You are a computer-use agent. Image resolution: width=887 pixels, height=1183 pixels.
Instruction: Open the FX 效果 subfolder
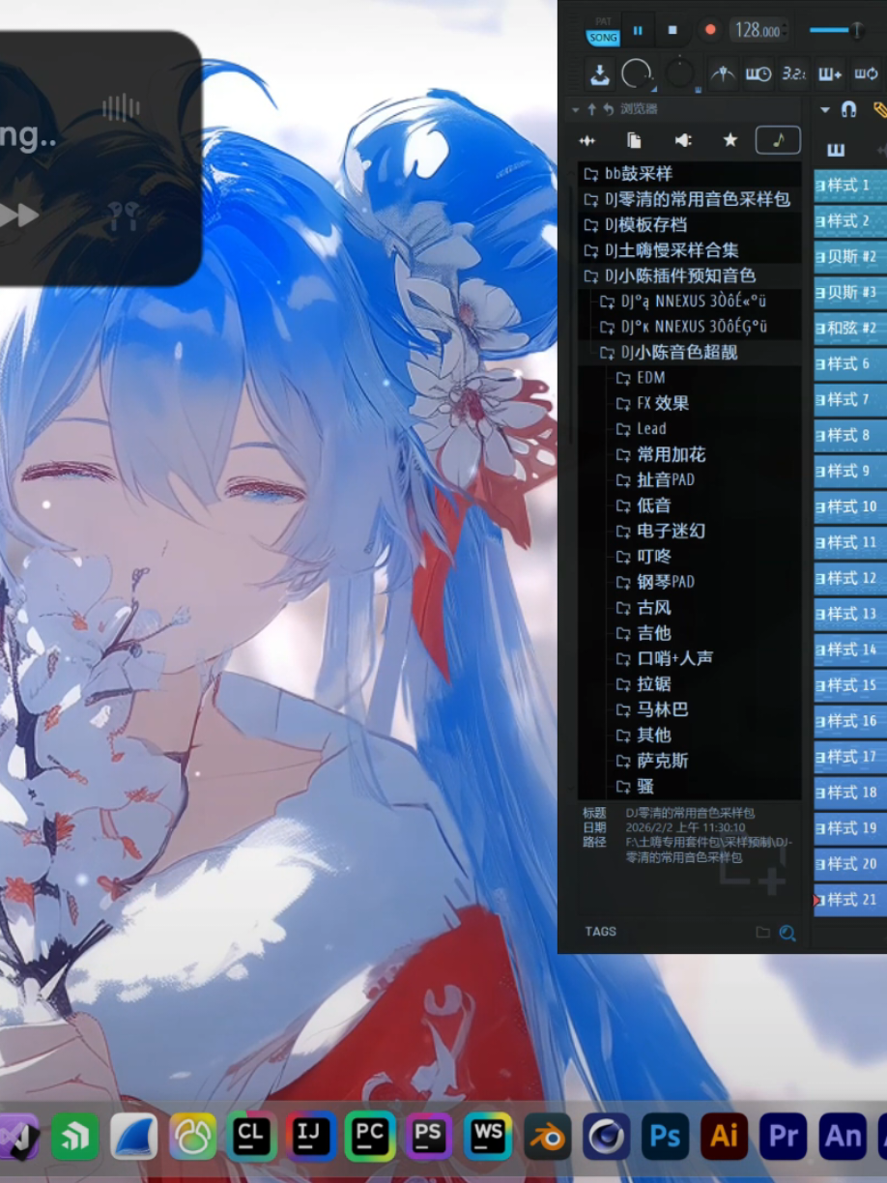(652, 404)
